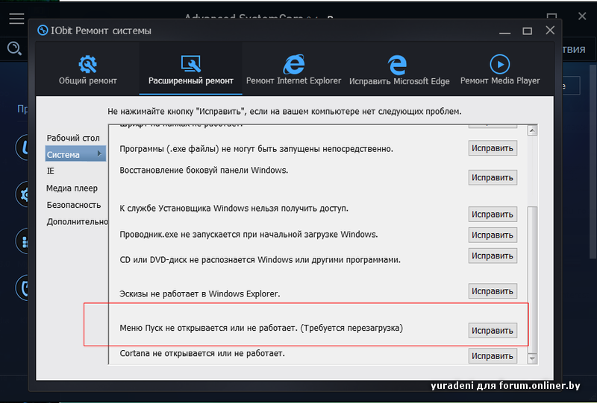Click scrollbar up arrow in issue list

[x=532, y=130]
